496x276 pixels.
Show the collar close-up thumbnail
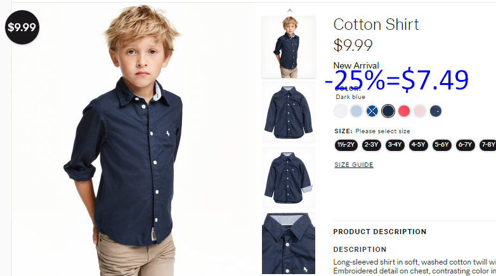point(289,243)
